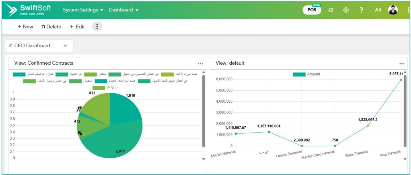Viewport: 411px width, 175px height.
Task: Open the Dashboard menu
Action: (x=124, y=10)
